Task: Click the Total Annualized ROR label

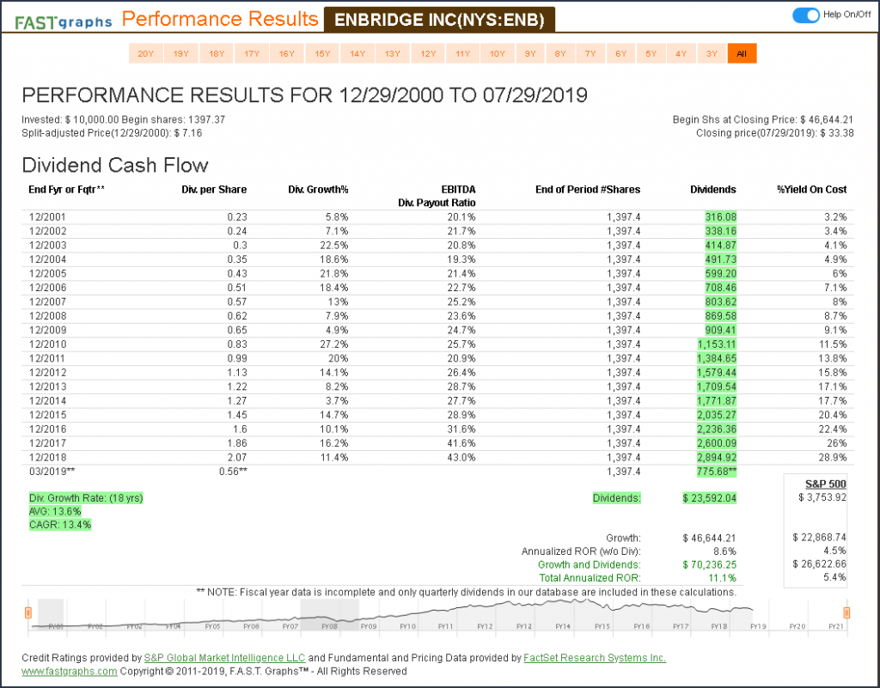Action: coord(590,578)
